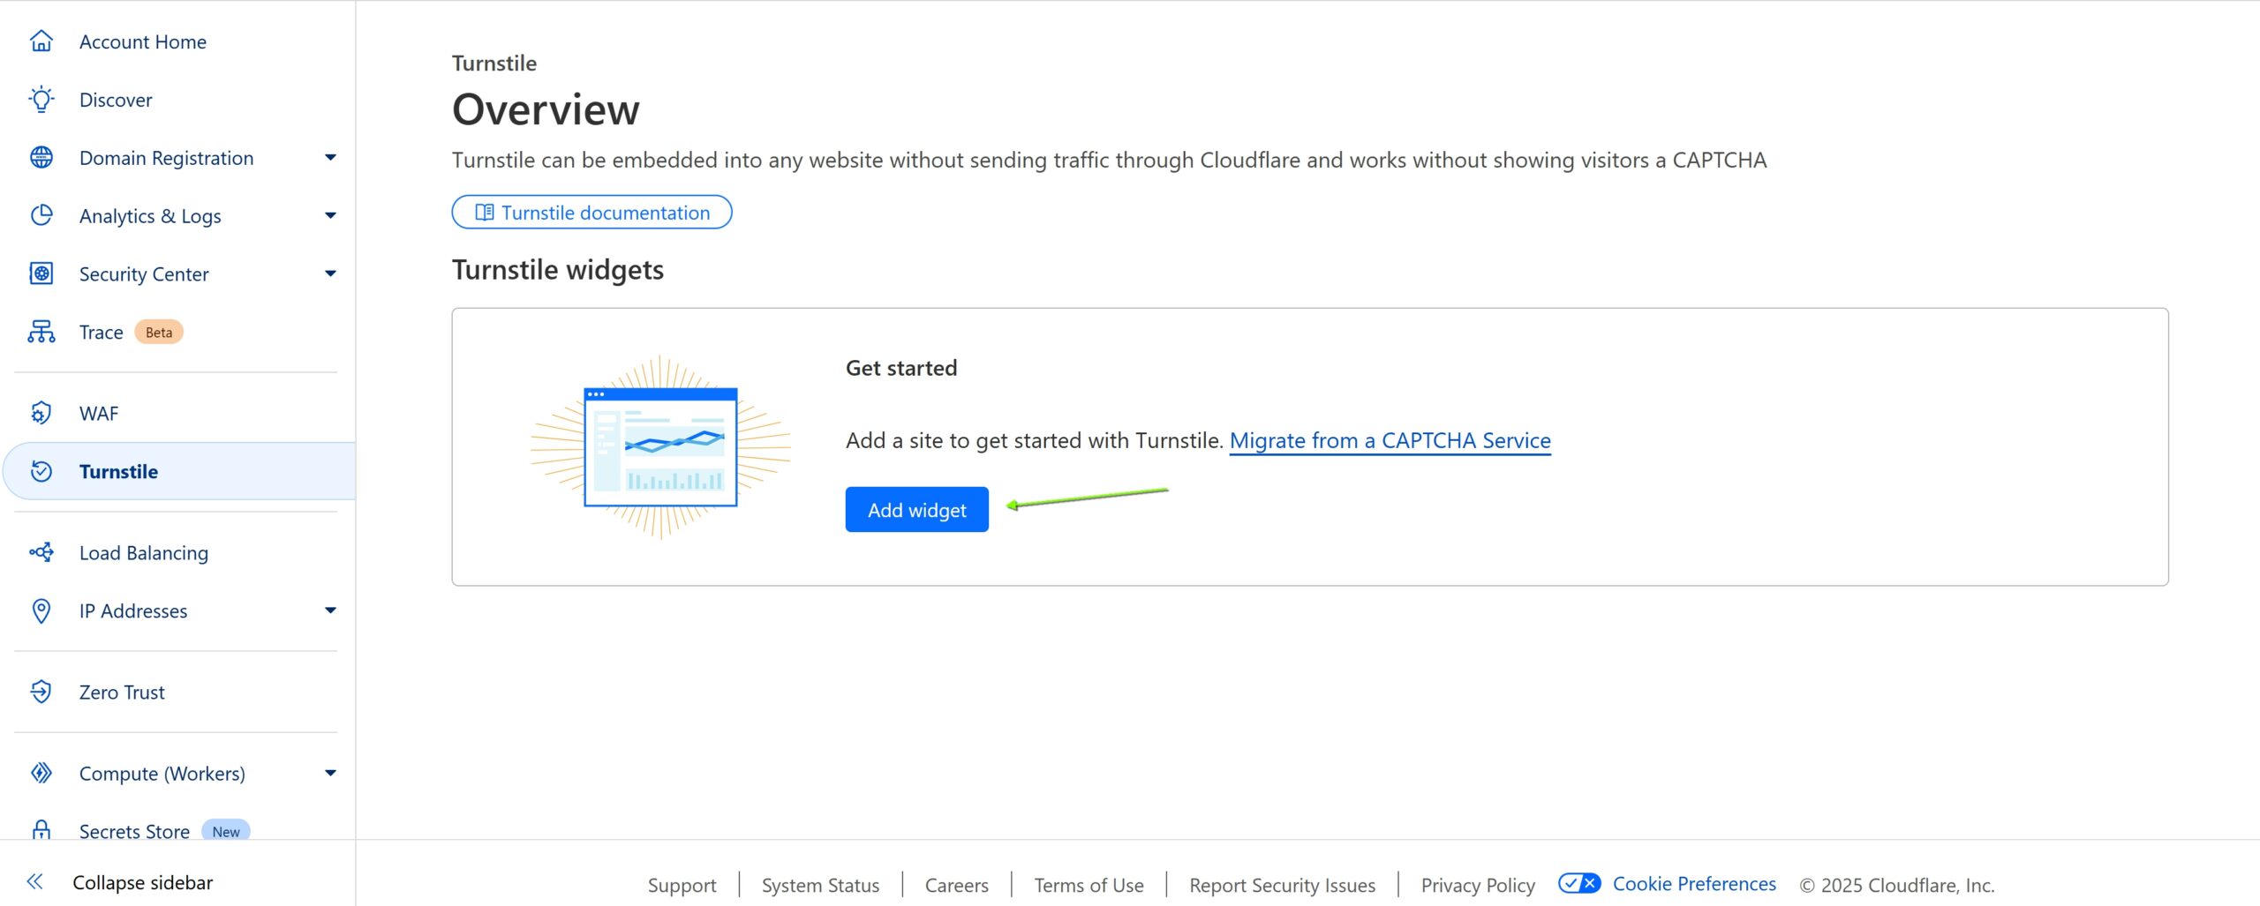Screen dimensions: 2260x906
Task: Open the Turnstile documentation button
Action: point(591,213)
